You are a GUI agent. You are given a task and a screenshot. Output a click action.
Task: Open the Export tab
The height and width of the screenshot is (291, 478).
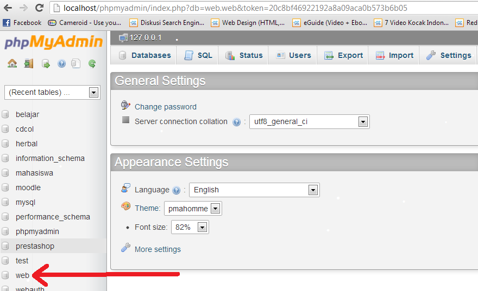pyautogui.click(x=344, y=55)
